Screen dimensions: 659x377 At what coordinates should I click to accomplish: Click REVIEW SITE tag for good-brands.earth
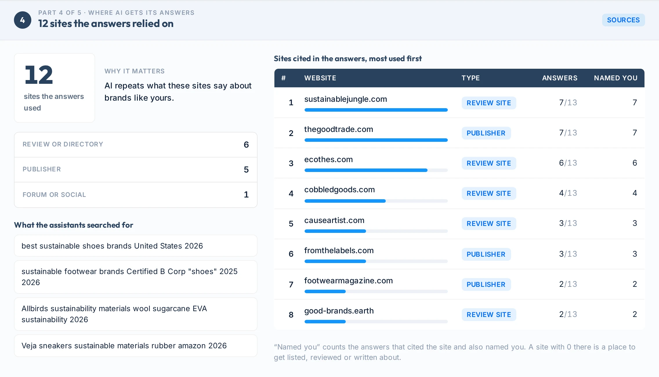(x=489, y=315)
